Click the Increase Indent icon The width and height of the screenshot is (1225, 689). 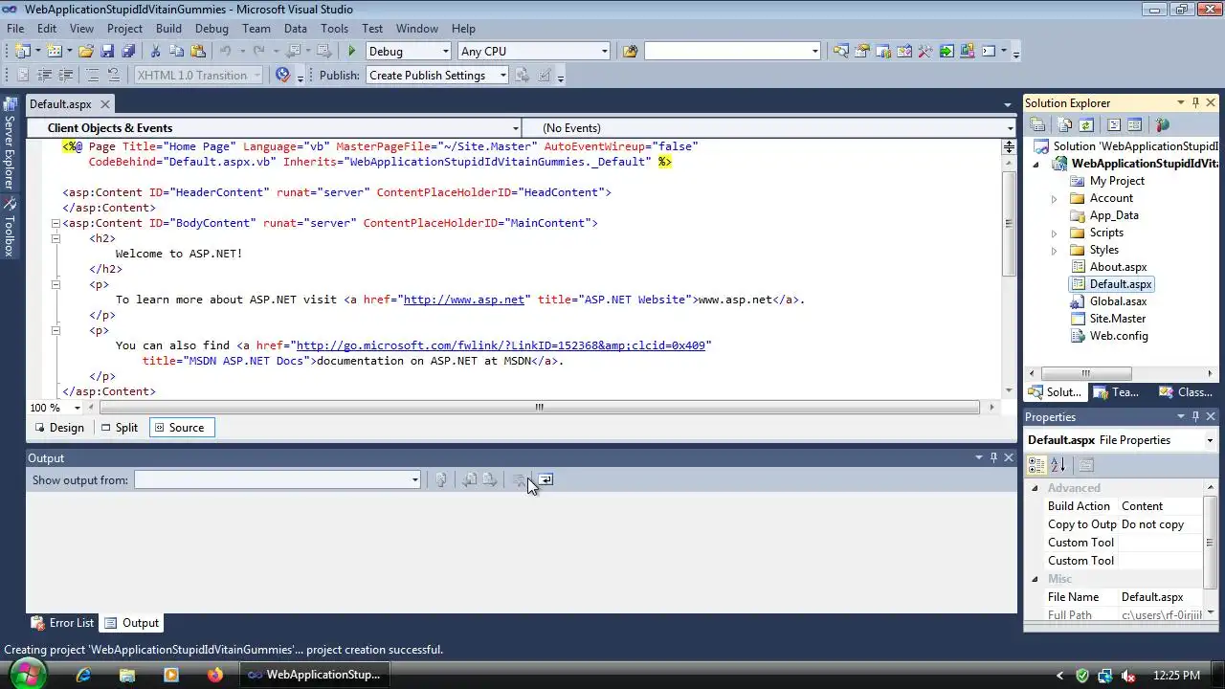(66, 75)
